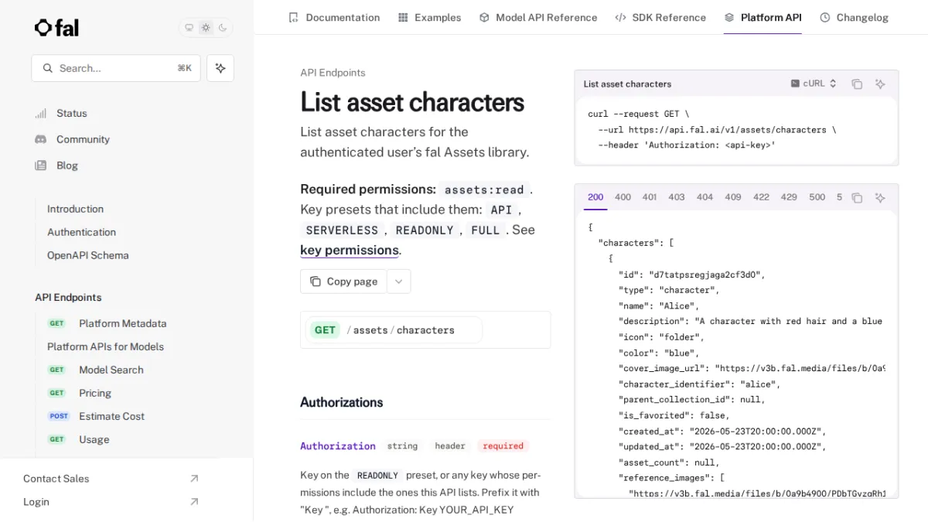The height and width of the screenshot is (522, 928).
Task: Select the 500 response tab
Action: [x=817, y=197]
